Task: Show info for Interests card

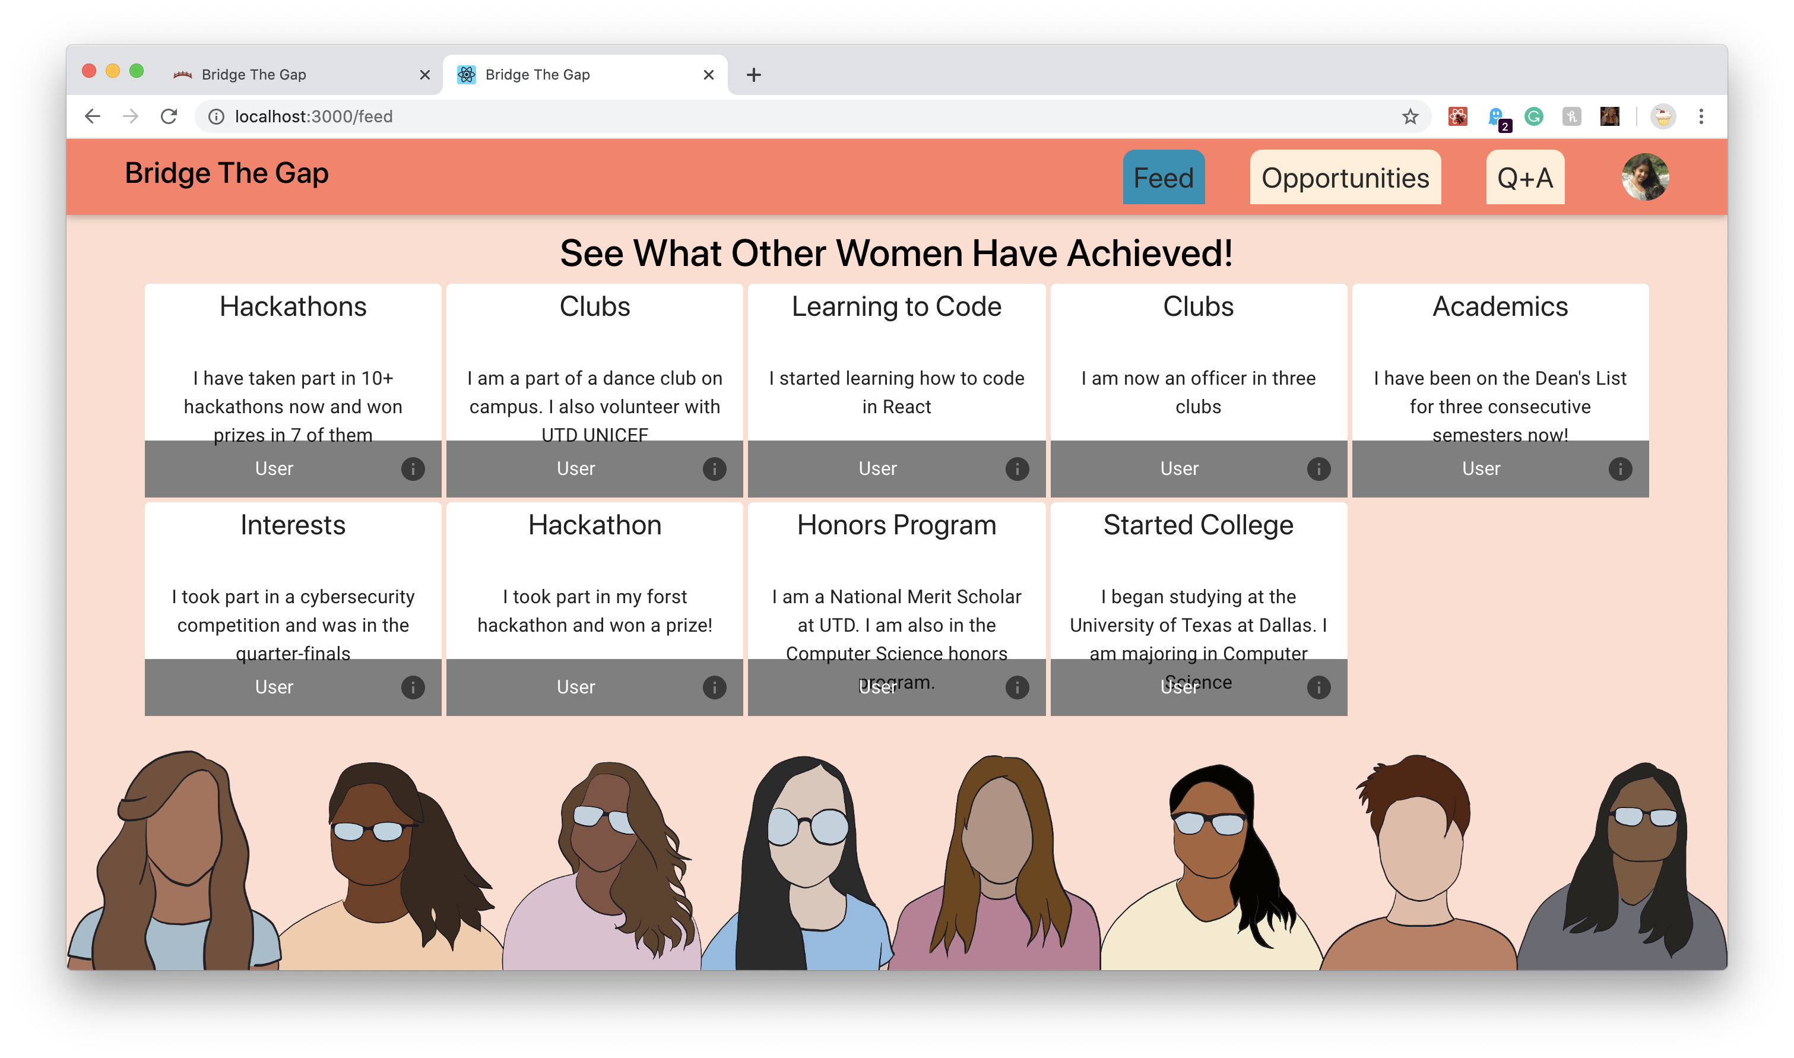Action: pyautogui.click(x=413, y=686)
